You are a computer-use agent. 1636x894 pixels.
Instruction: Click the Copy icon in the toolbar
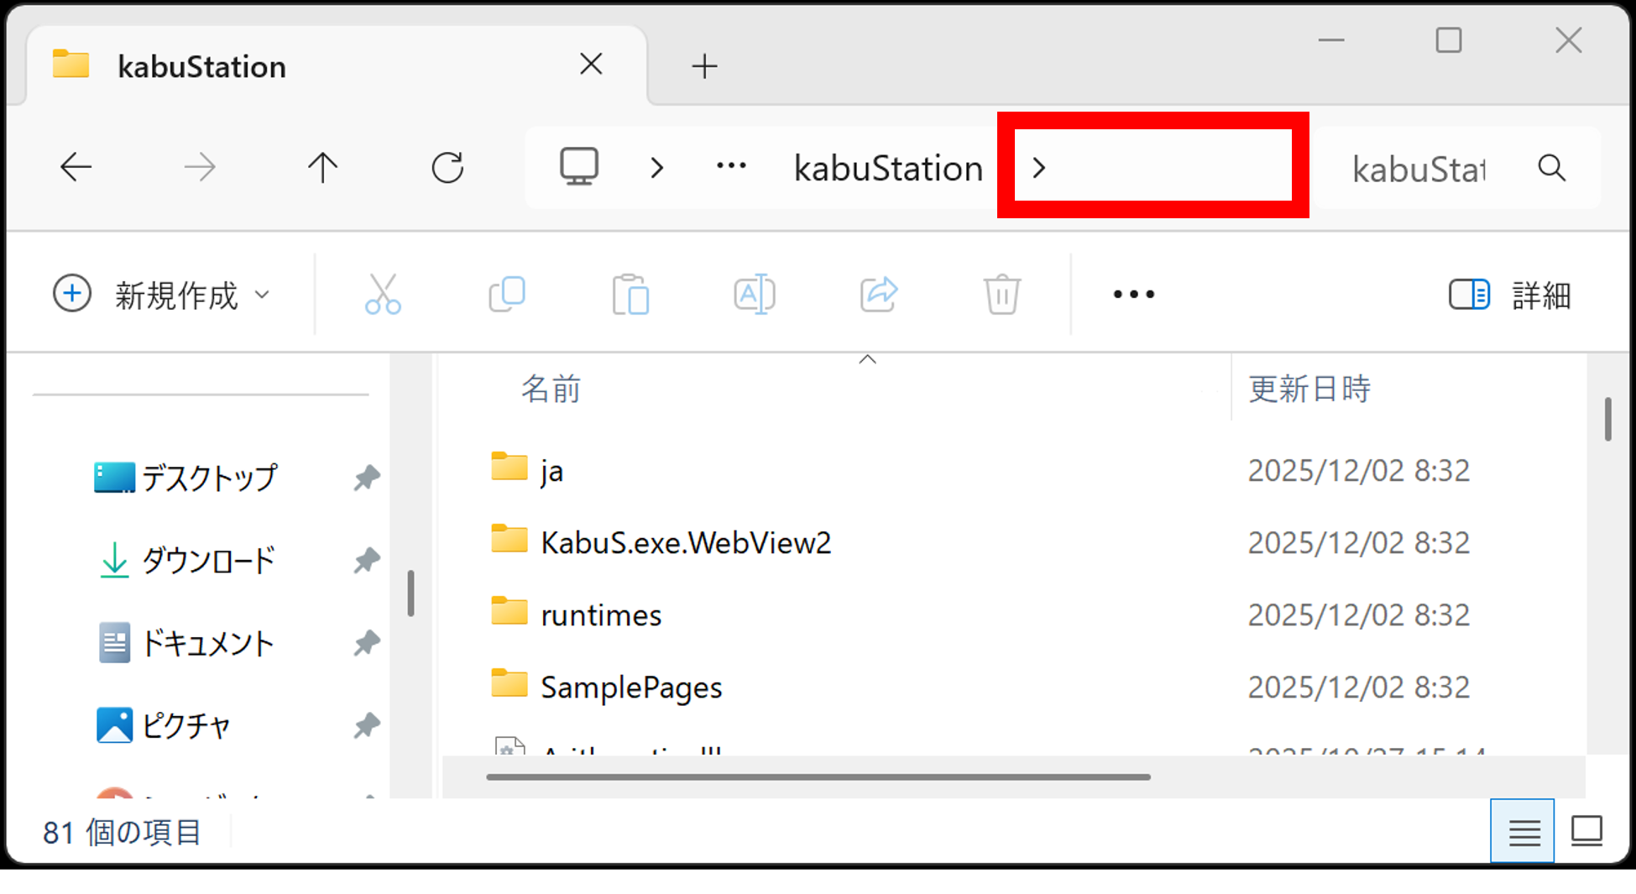[x=507, y=294]
